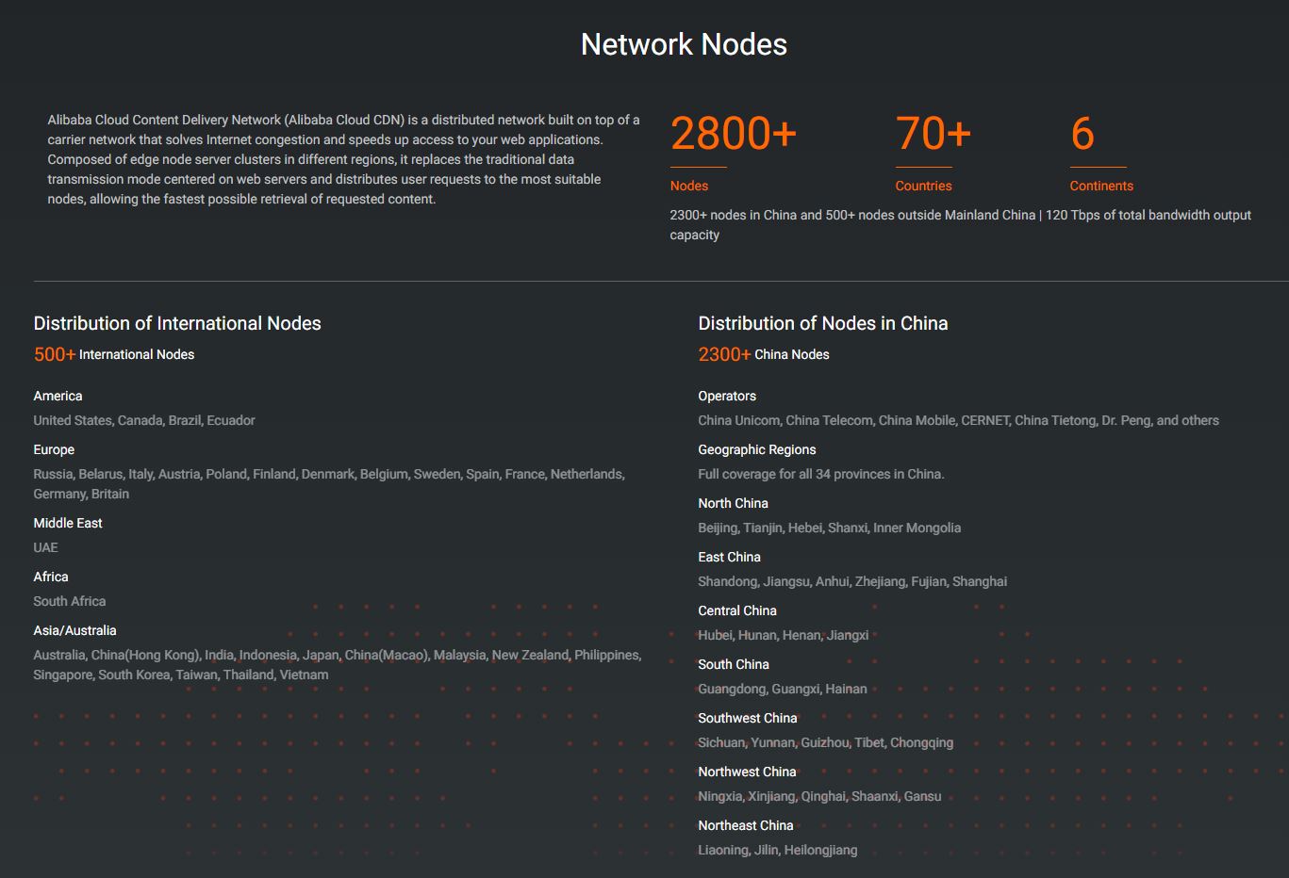Click the Hubei, Hunan, Henan, Jiangxi line
This screenshot has height=878, width=1289.
(x=784, y=635)
